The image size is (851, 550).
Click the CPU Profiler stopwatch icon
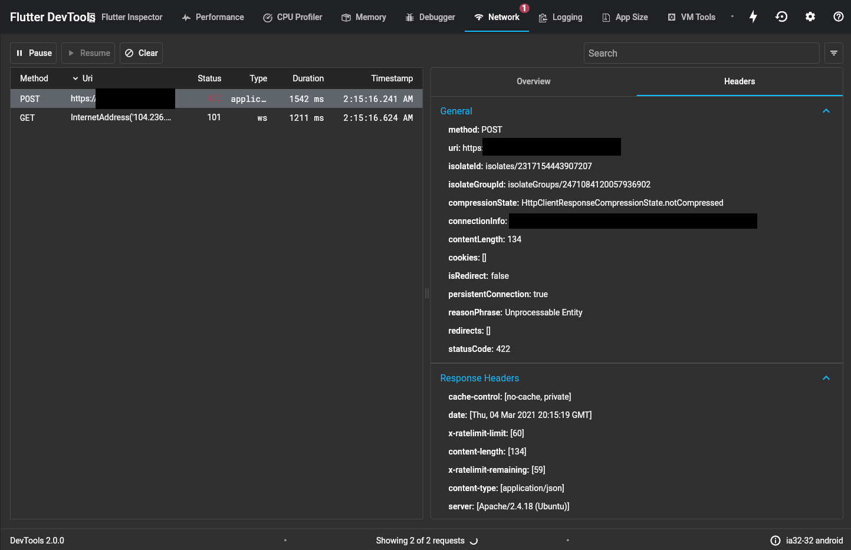point(267,17)
